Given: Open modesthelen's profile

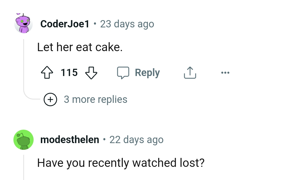Looking at the screenshot, I should coord(69,139).
